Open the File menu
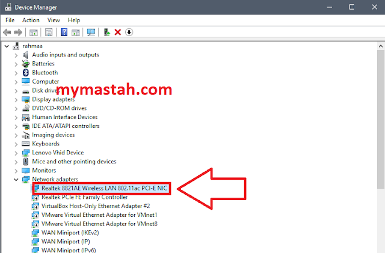The width and height of the screenshot is (385, 253). (10, 20)
